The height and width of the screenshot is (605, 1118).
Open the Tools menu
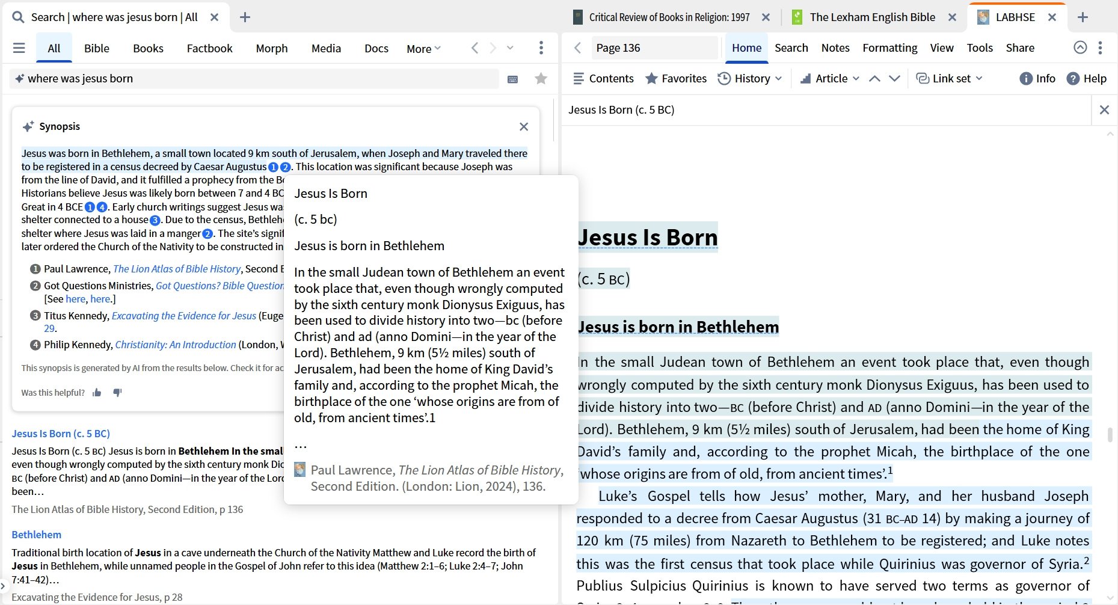[980, 48]
